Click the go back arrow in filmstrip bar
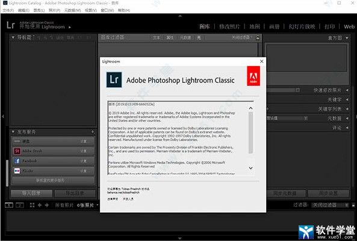 coord(40,206)
